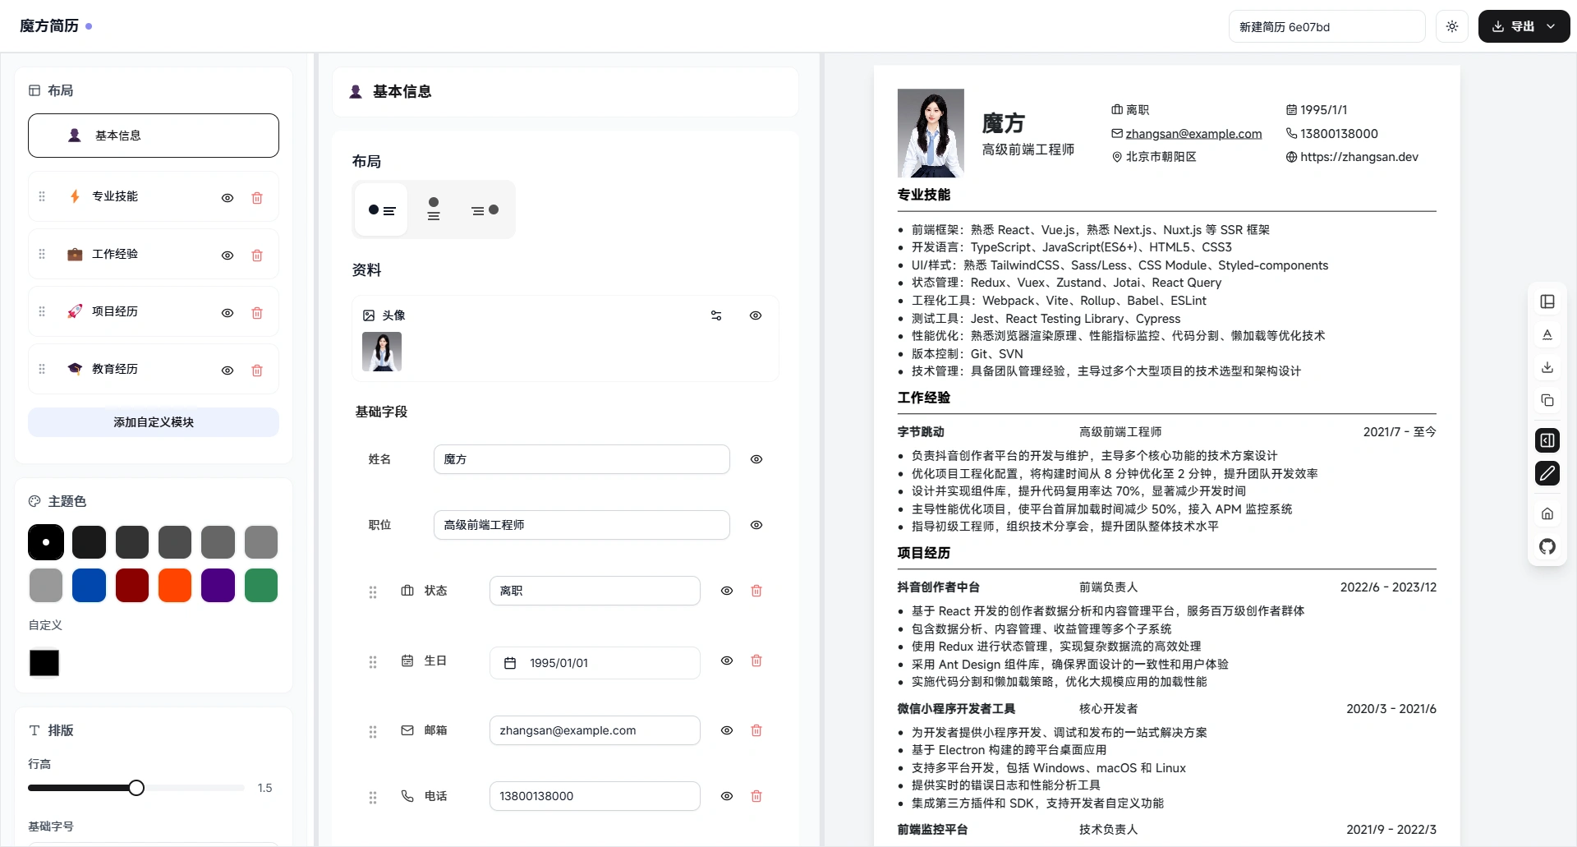The width and height of the screenshot is (1577, 847).
Task: Open avatar settings icon beside 头像
Action: (716, 315)
